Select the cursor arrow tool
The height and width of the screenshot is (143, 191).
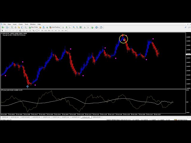coord(2,30)
